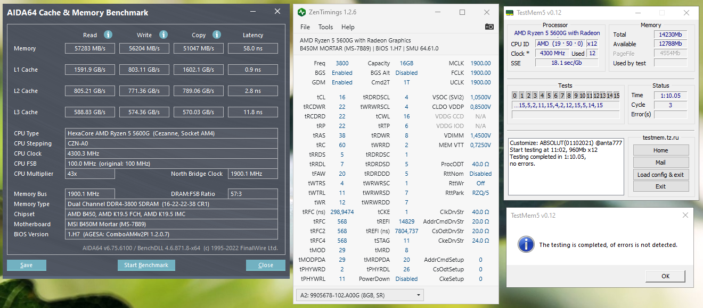
Task: Click the TestMem5 Available memory value 12788Mb
Action: click(671, 44)
